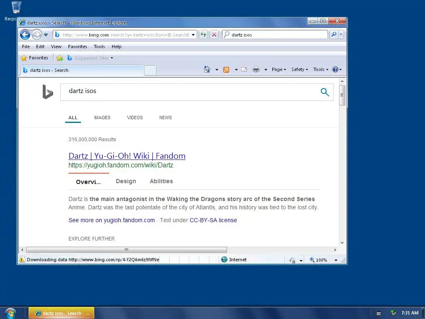Screen dimensions: 425x319
Task: Click the Bing logo on the page
Action: (x=48, y=92)
